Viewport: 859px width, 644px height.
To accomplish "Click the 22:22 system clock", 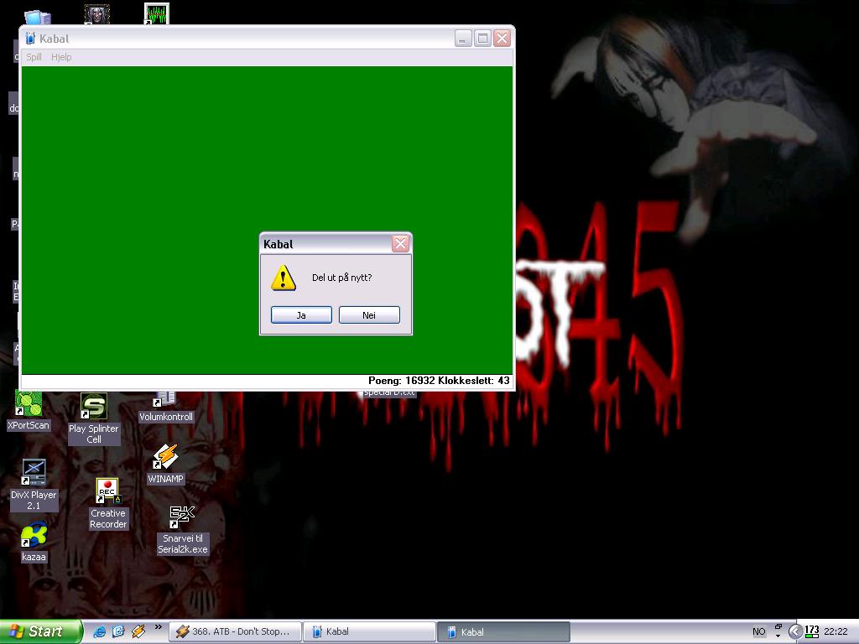I will click(836, 632).
